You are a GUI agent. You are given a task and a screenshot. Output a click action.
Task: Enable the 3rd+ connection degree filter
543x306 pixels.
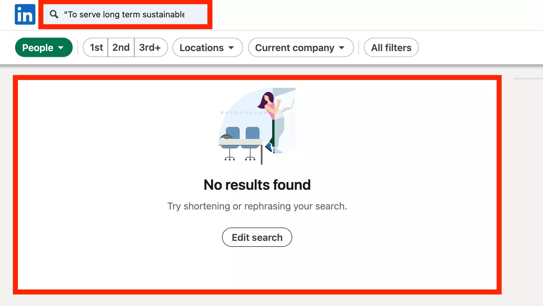click(x=151, y=47)
